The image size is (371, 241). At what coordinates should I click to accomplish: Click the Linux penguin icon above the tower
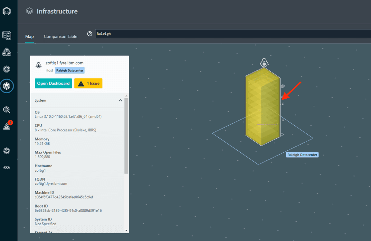coord(264,63)
